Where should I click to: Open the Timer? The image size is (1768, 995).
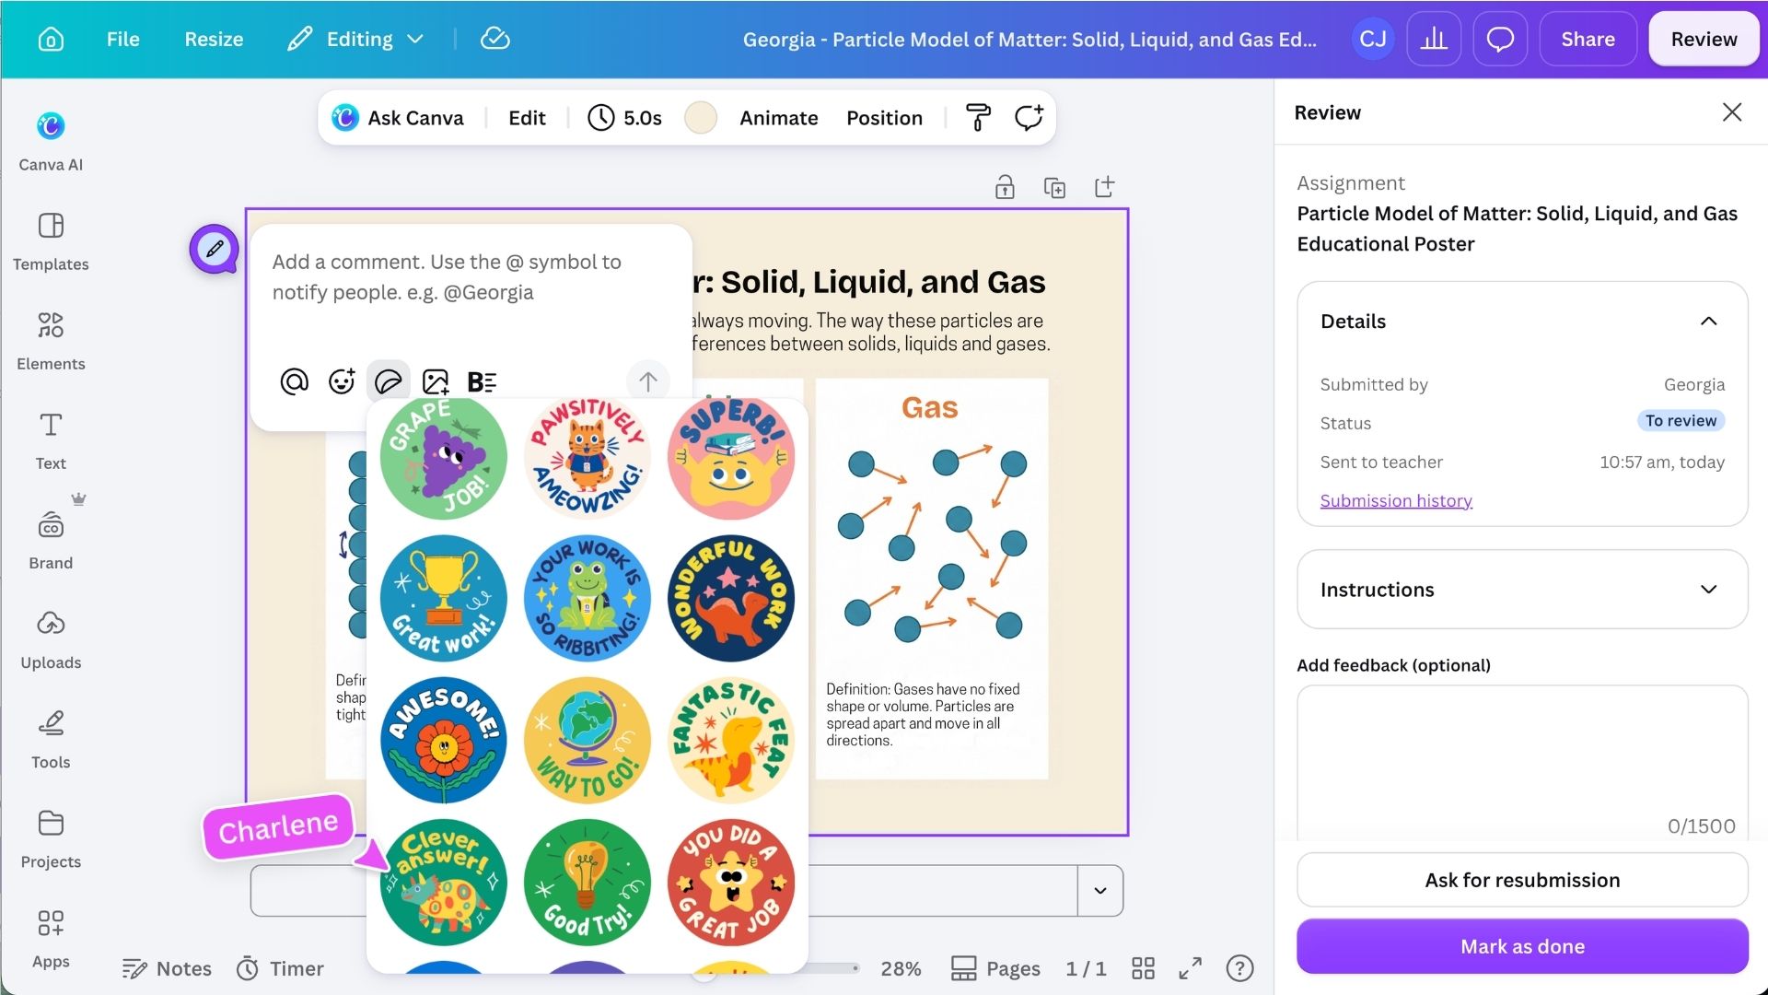(280, 968)
